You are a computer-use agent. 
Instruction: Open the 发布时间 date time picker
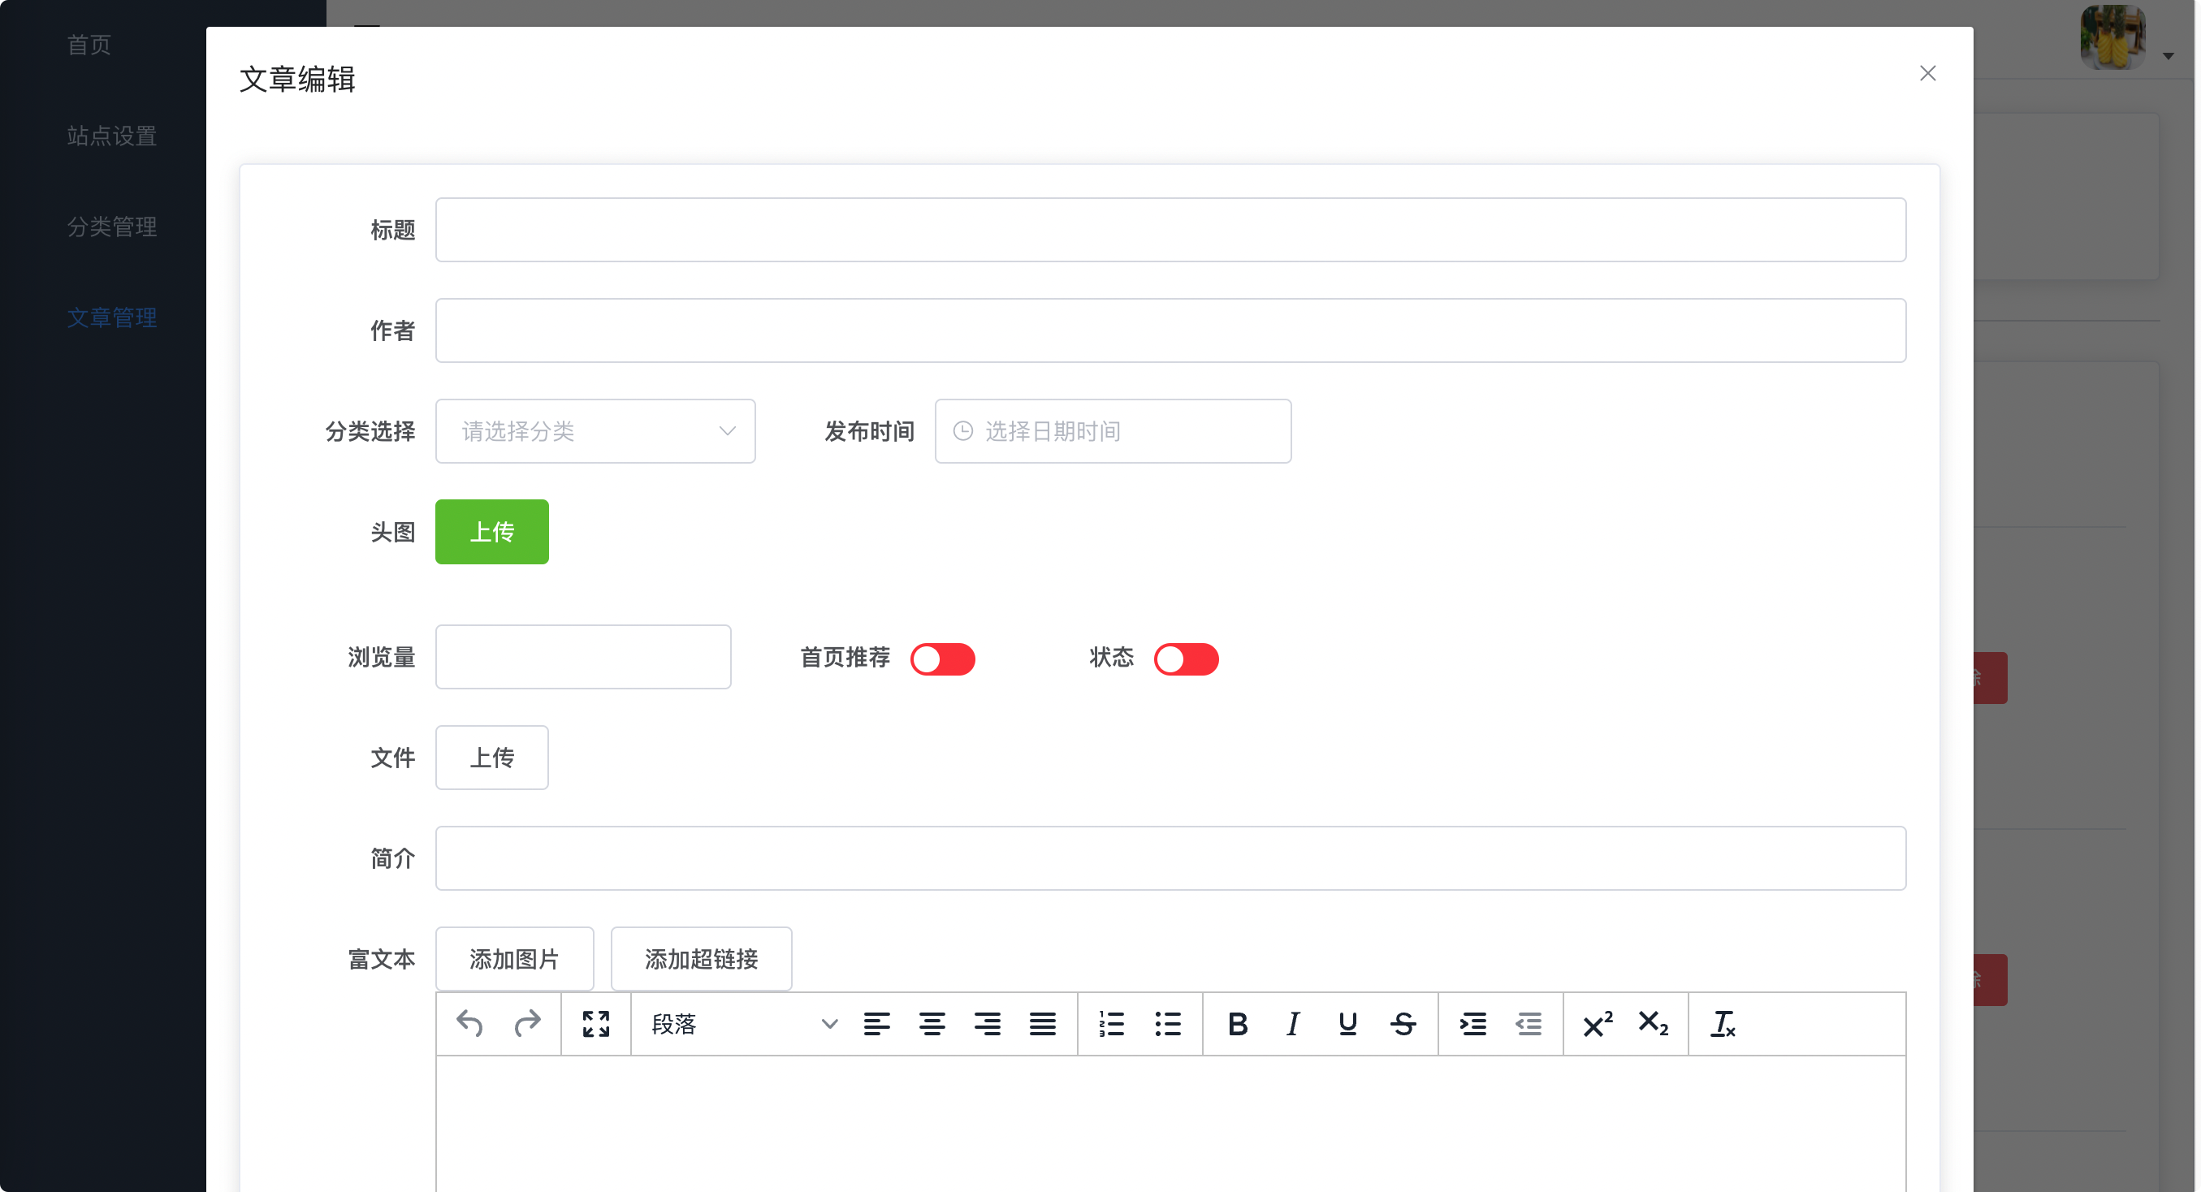pyautogui.click(x=1112, y=430)
